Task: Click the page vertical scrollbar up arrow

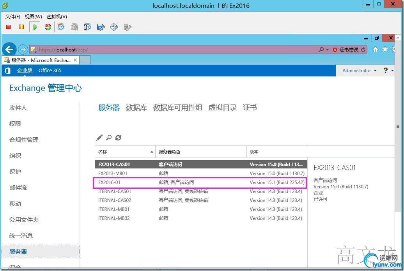Action: pos(398,38)
